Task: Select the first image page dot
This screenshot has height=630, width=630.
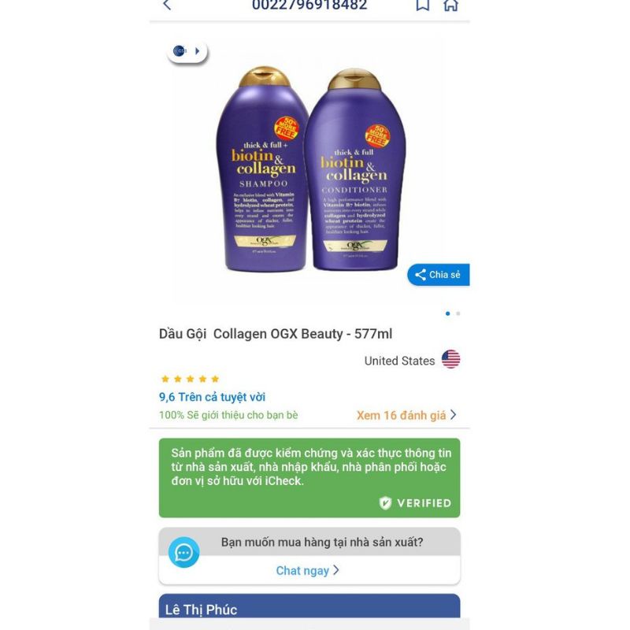Action: 447,313
